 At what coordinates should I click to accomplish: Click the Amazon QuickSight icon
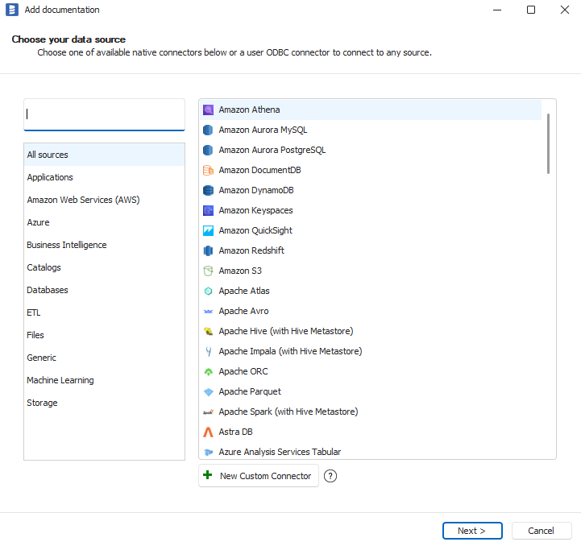pos(208,230)
